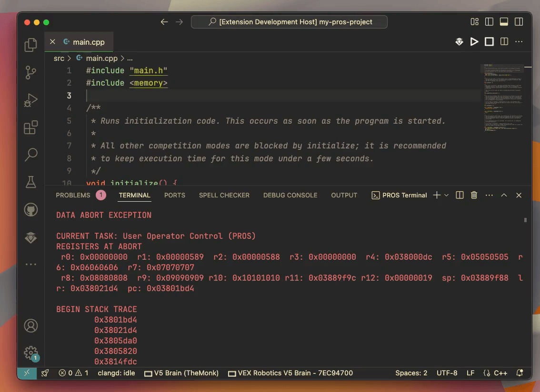The image size is (540, 392).
Task: Switch to the OUTPUT panel tab
Action: pyautogui.click(x=344, y=195)
